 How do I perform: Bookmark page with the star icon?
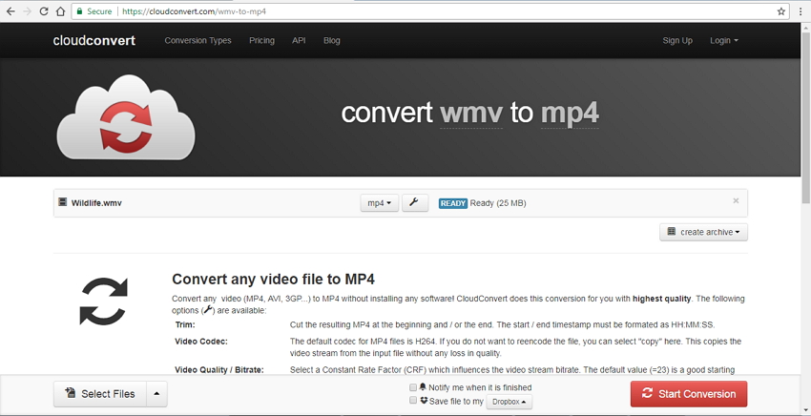tap(781, 10)
